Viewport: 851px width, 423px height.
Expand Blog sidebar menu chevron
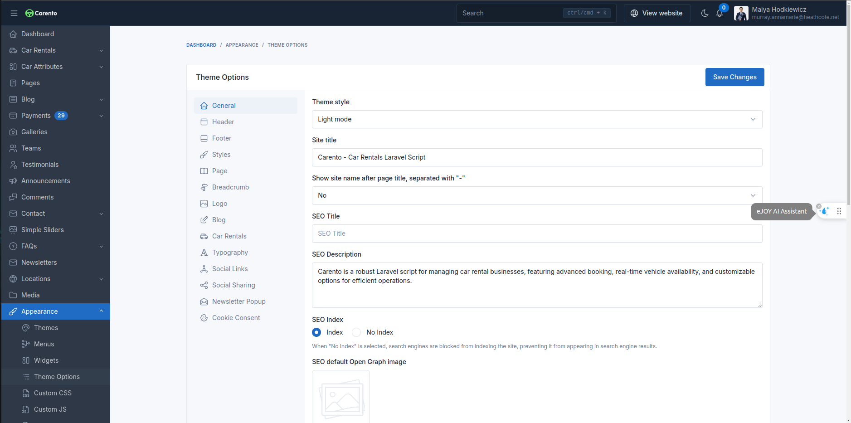point(101,99)
